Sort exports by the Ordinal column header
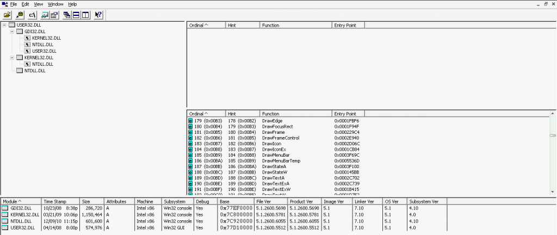 pyautogui.click(x=206, y=114)
